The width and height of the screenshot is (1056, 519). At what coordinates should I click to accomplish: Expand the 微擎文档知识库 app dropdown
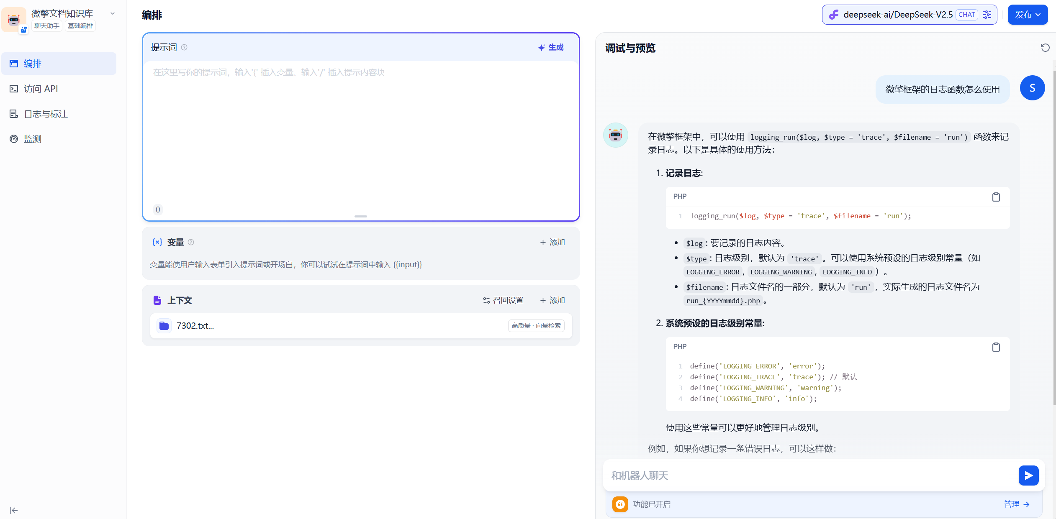(x=112, y=14)
